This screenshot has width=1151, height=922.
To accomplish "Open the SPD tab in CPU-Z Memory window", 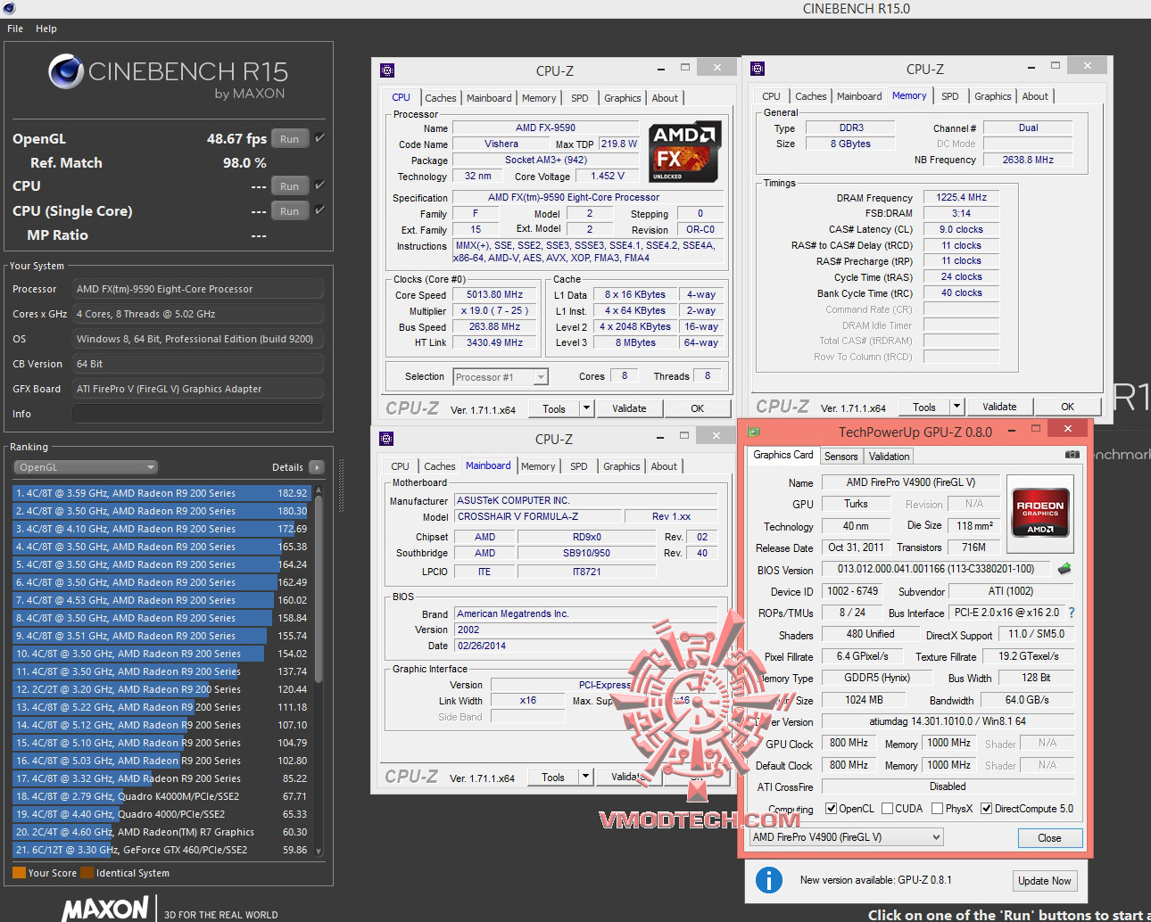I will pos(950,96).
